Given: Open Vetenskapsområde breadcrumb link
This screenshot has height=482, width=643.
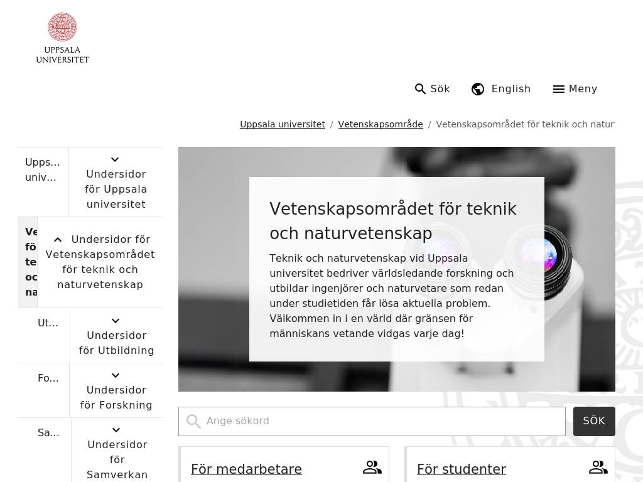Looking at the screenshot, I should point(381,124).
